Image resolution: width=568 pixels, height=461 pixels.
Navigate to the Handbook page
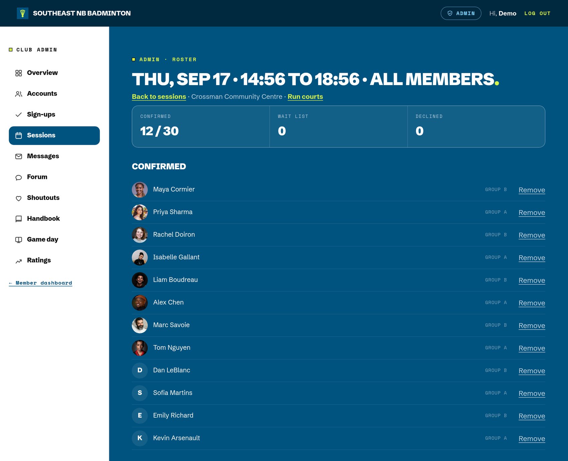tap(54, 219)
